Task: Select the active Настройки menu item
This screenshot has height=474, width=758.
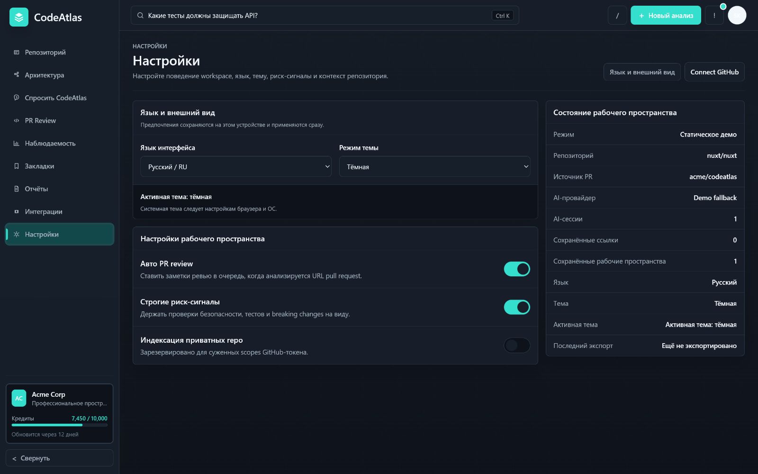Action: (59, 234)
